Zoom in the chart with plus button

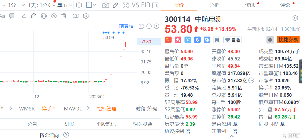157,26
